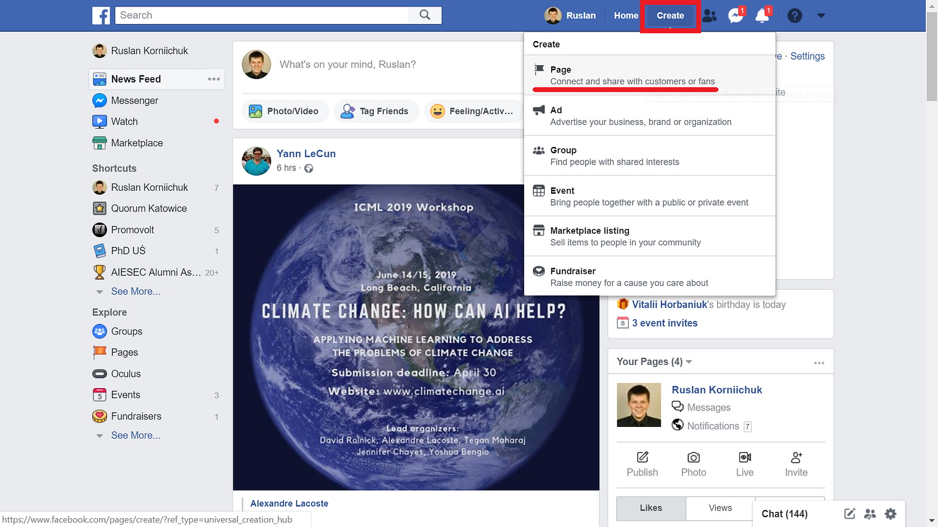The height and width of the screenshot is (527, 938).
Task: Open the Quick Help question mark icon
Action: click(794, 16)
